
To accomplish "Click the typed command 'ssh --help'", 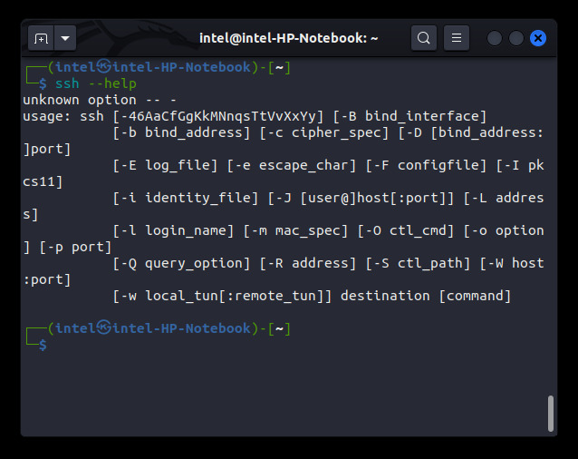I will click(x=96, y=83).
